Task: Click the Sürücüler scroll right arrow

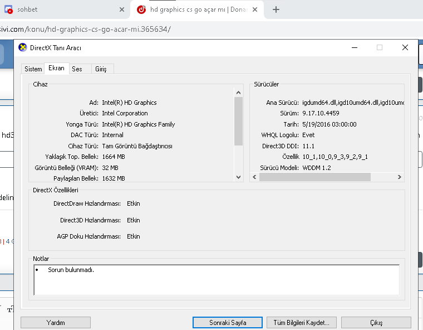Action: (x=400, y=177)
